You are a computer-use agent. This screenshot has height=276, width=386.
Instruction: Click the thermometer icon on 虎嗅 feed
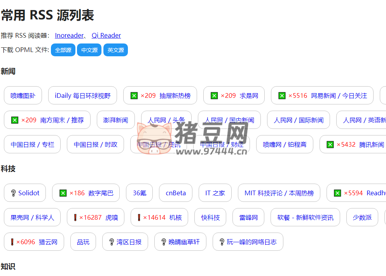(76, 217)
